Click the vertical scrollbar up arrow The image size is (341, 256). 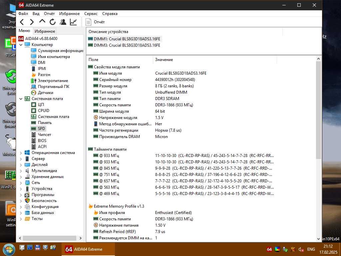318,59
